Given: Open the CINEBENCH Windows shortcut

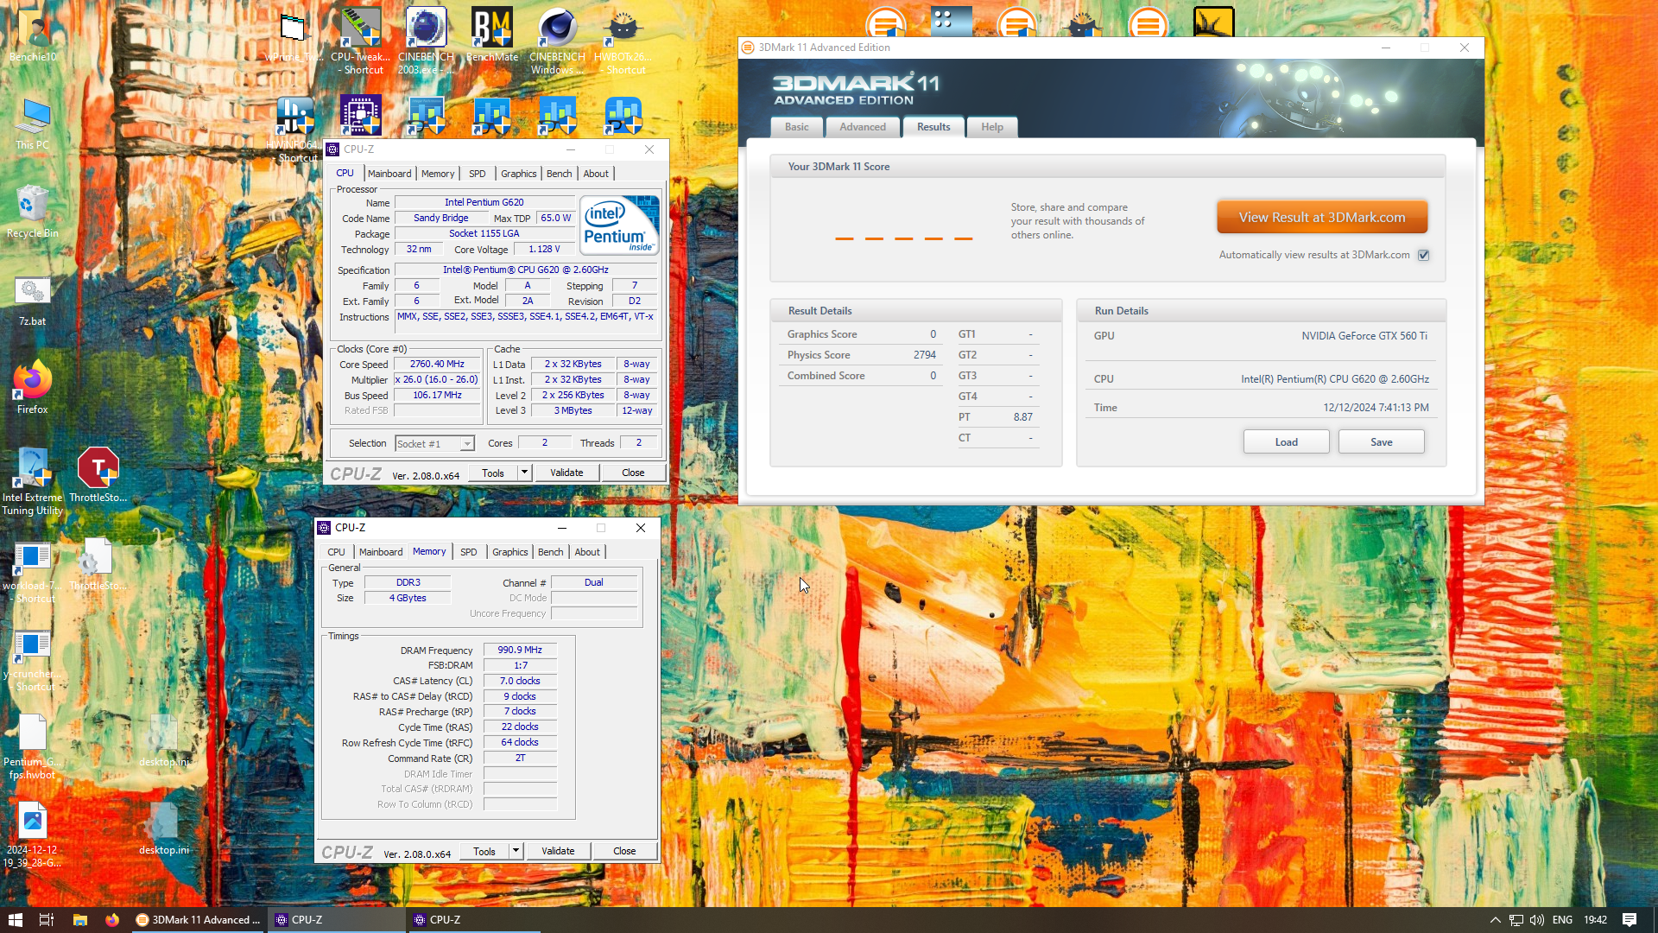Looking at the screenshot, I should pos(558,41).
